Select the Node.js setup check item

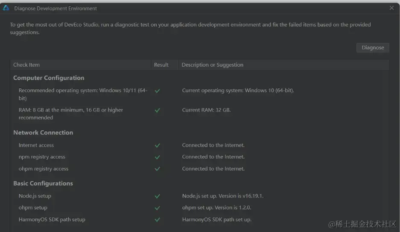35,196
